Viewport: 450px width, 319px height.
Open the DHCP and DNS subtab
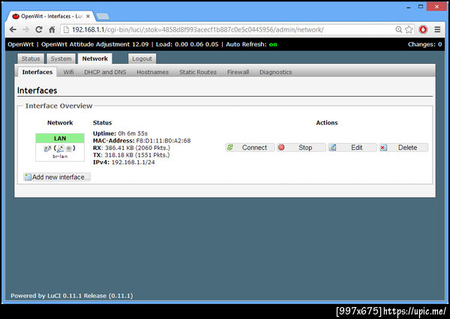pos(105,72)
